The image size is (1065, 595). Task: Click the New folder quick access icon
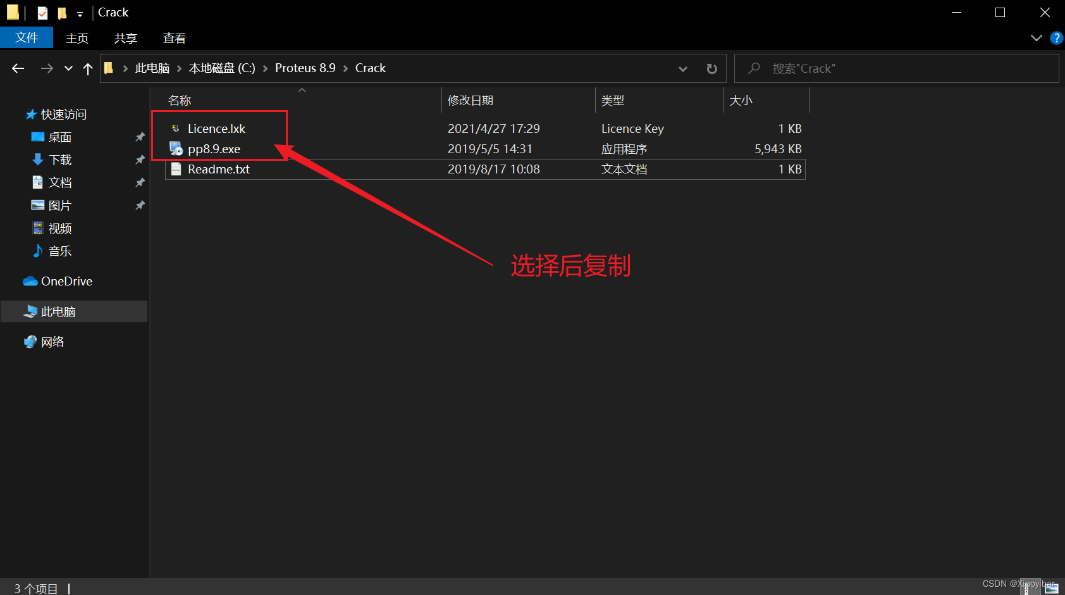(x=62, y=13)
